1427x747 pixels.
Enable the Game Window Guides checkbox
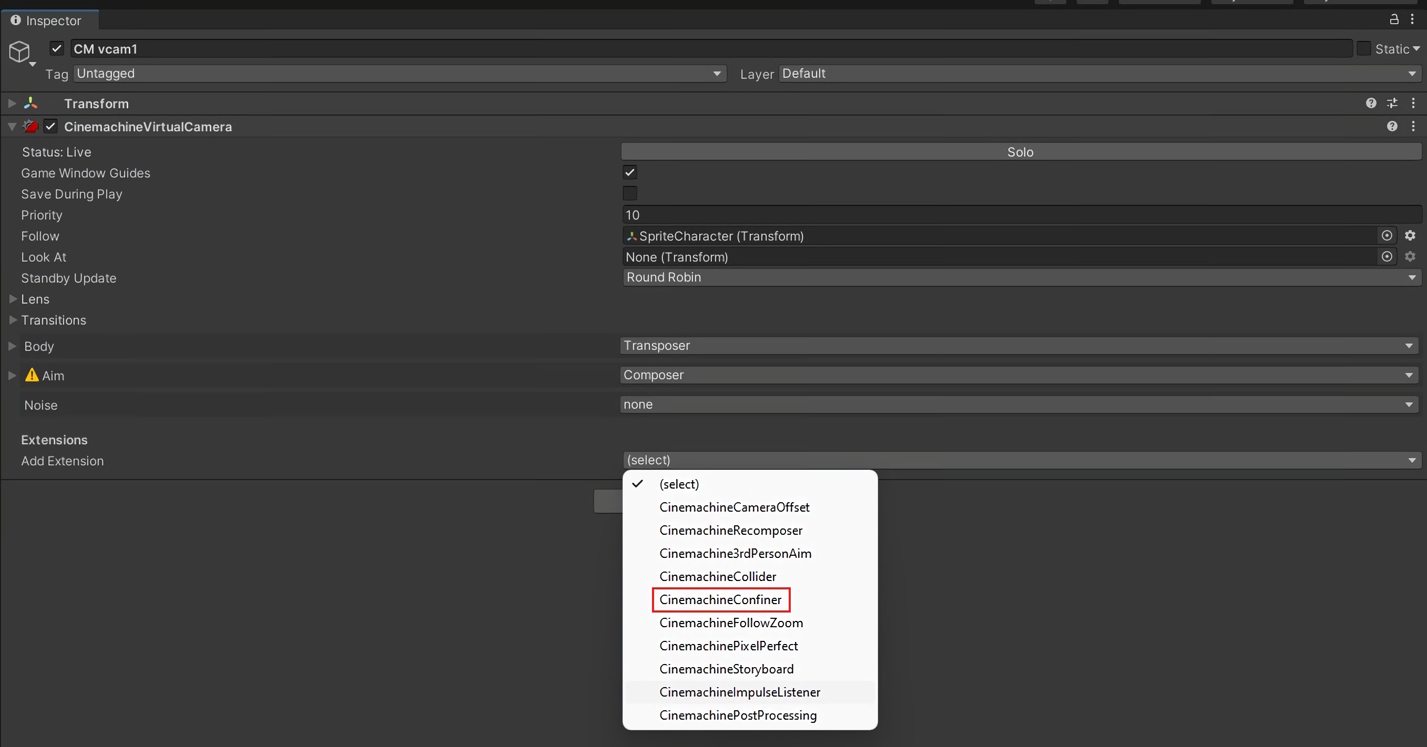(x=629, y=172)
